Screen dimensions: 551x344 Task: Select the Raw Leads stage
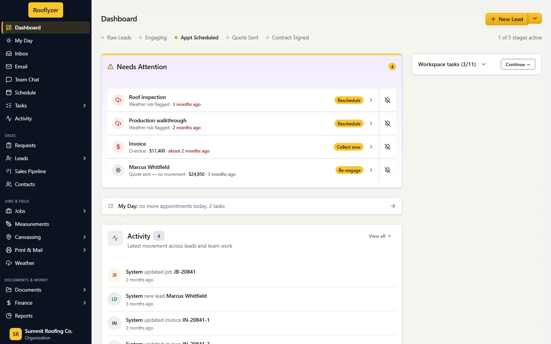coord(116,37)
